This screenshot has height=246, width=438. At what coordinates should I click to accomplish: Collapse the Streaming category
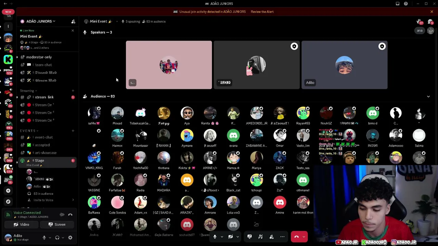click(28, 91)
